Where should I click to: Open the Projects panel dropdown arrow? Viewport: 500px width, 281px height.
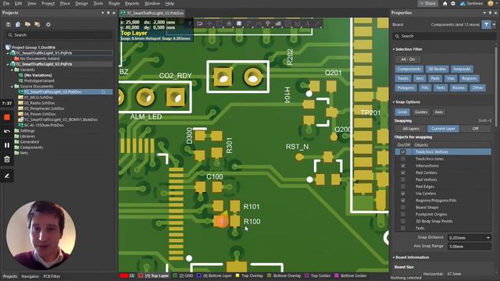pyautogui.click(x=102, y=12)
